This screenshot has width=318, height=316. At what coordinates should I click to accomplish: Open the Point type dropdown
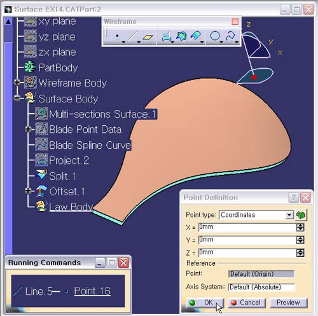289,215
